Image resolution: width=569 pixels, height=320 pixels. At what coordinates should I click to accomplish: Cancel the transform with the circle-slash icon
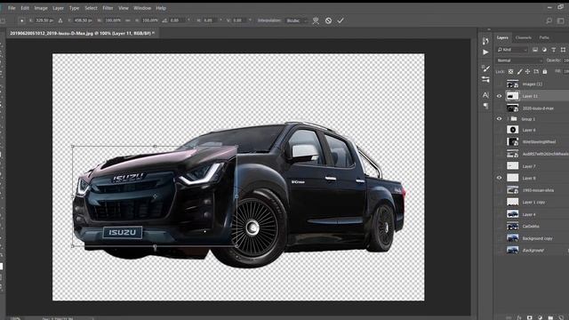pyautogui.click(x=328, y=20)
